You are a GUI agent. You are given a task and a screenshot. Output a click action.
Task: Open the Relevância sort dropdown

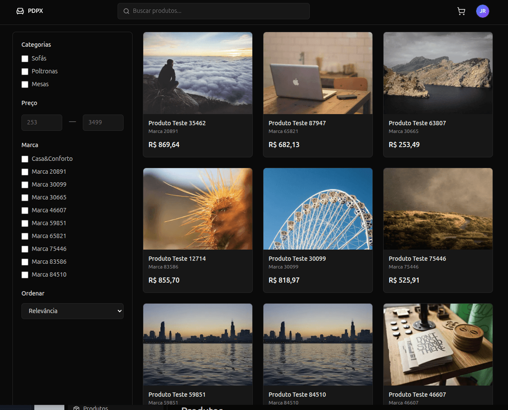pos(73,311)
